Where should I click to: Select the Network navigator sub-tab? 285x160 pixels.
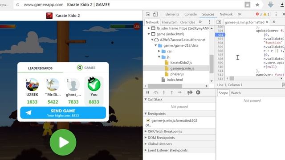(x=152, y=22)
